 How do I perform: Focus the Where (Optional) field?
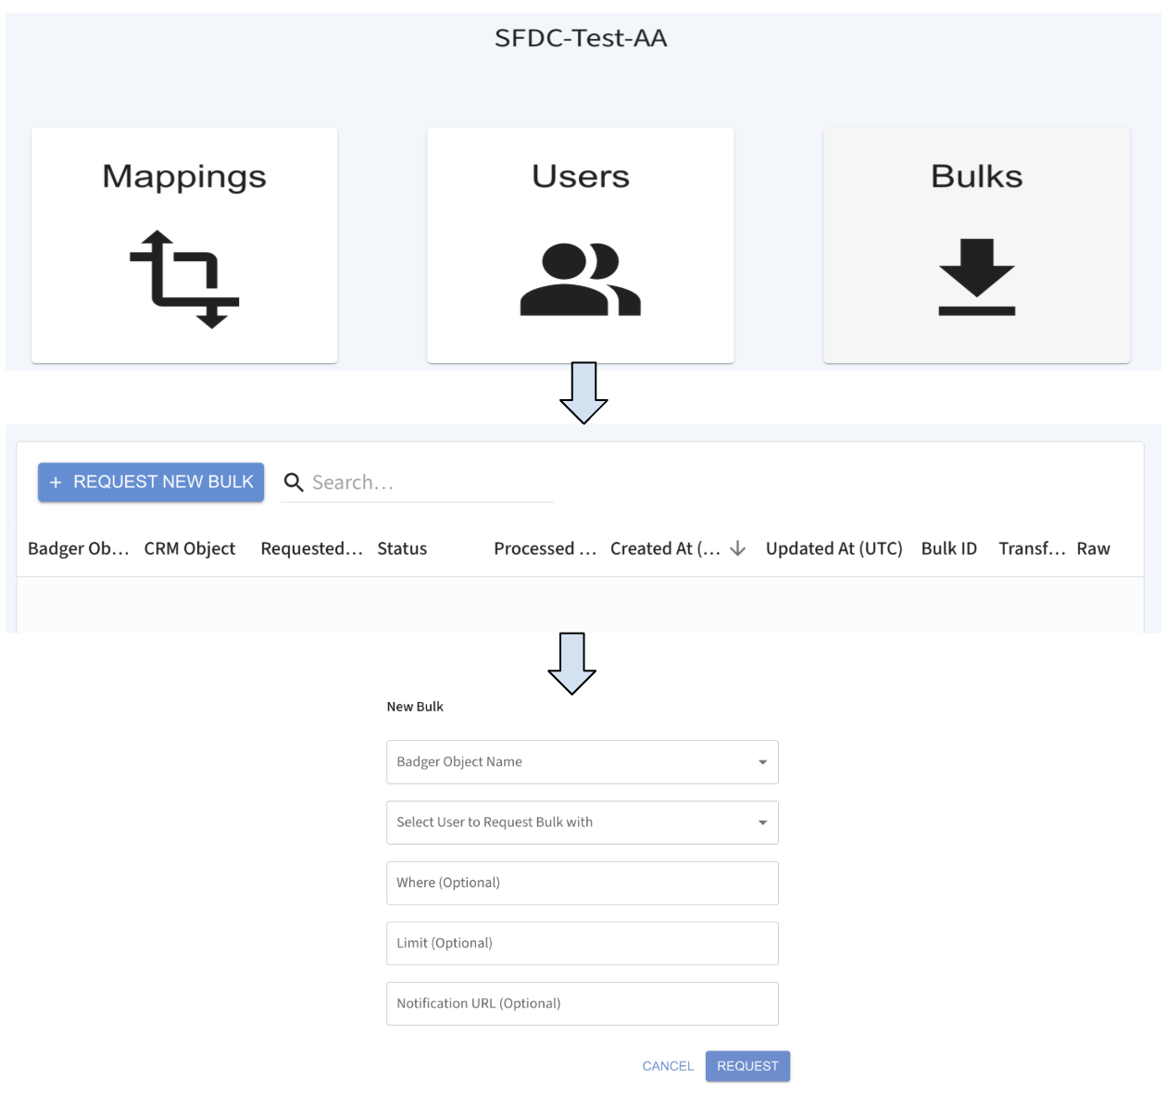coord(583,883)
